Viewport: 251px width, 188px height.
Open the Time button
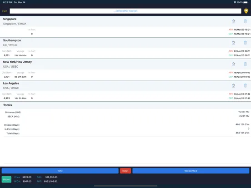click(60, 171)
